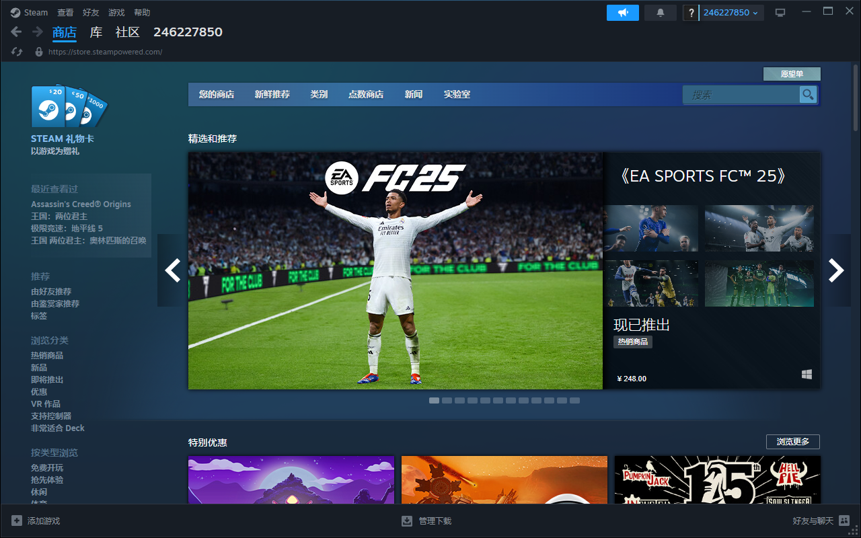Viewport: 861px width, 538px height.
Task: Switch to the 商店 main tab
Action: click(65, 32)
